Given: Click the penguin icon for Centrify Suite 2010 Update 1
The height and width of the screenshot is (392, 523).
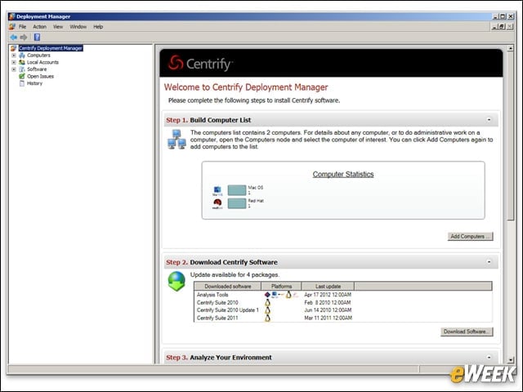Looking at the screenshot, I should tap(267, 310).
